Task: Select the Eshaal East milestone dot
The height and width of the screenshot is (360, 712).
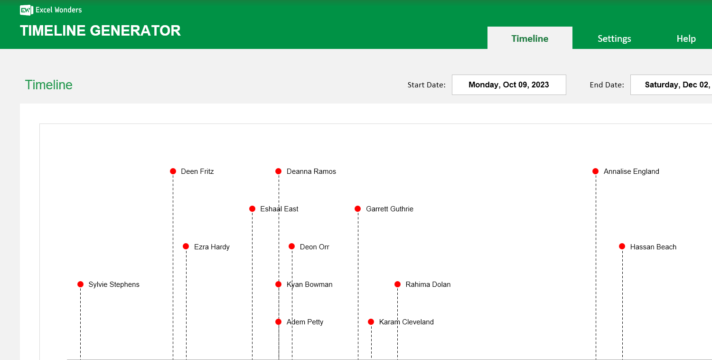Action: (252, 208)
